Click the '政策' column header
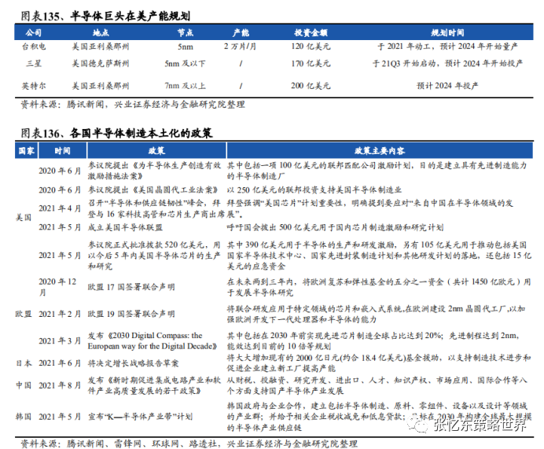 pos(156,151)
